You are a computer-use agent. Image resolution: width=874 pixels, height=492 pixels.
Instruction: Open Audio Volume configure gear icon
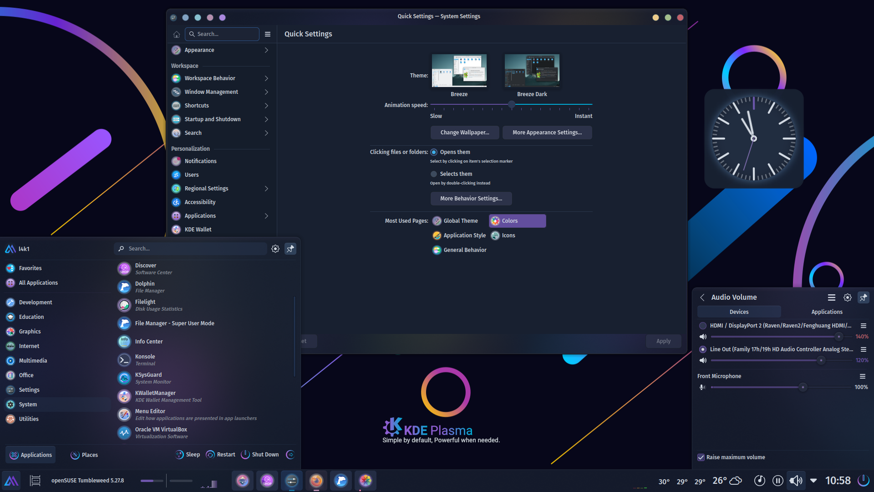tap(848, 297)
